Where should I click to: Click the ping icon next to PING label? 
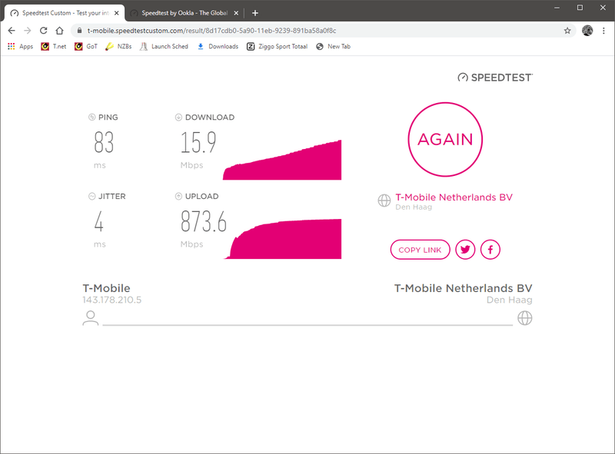[x=91, y=118]
